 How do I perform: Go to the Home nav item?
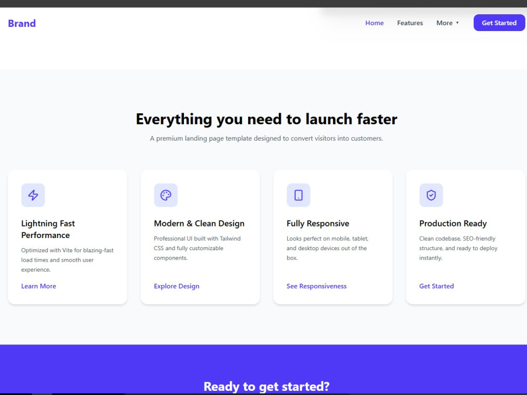pos(374,23)
